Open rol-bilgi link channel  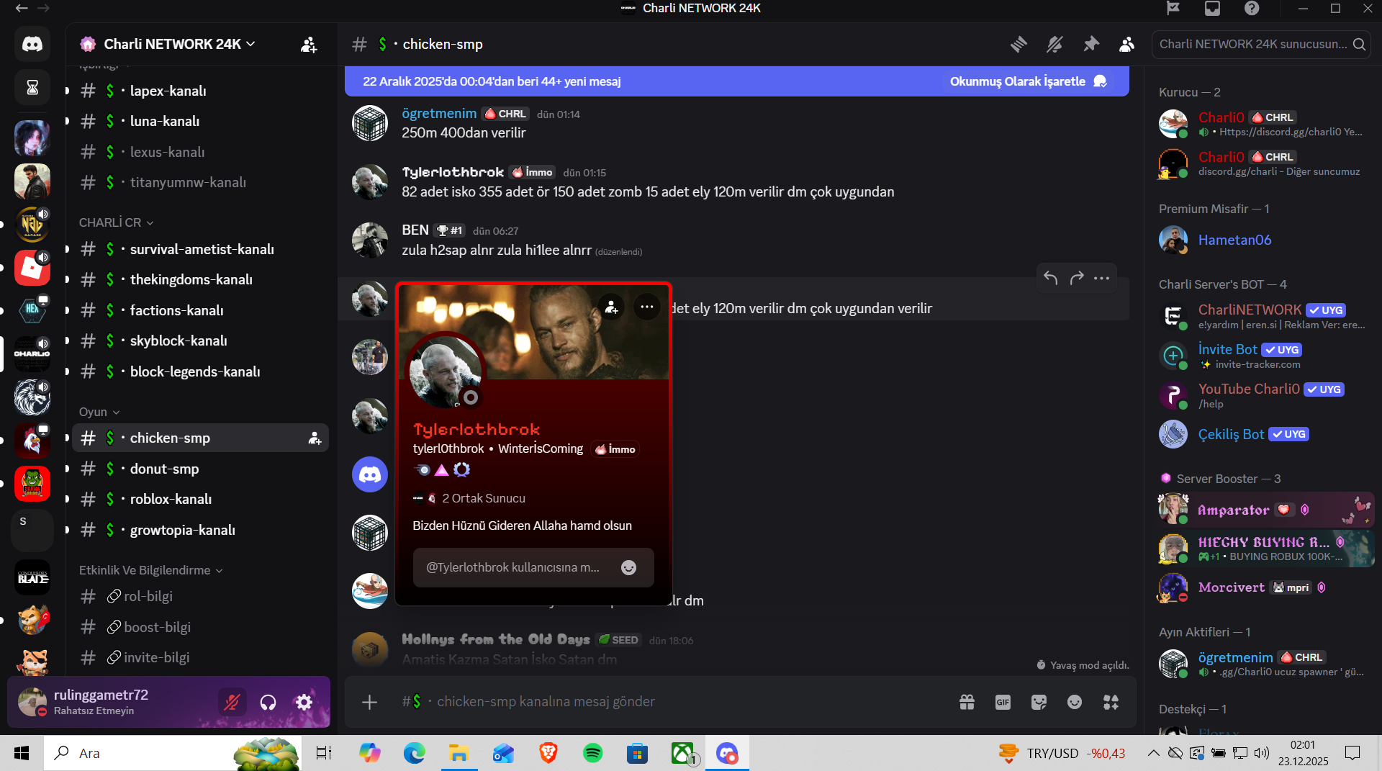tap(200, 597)
